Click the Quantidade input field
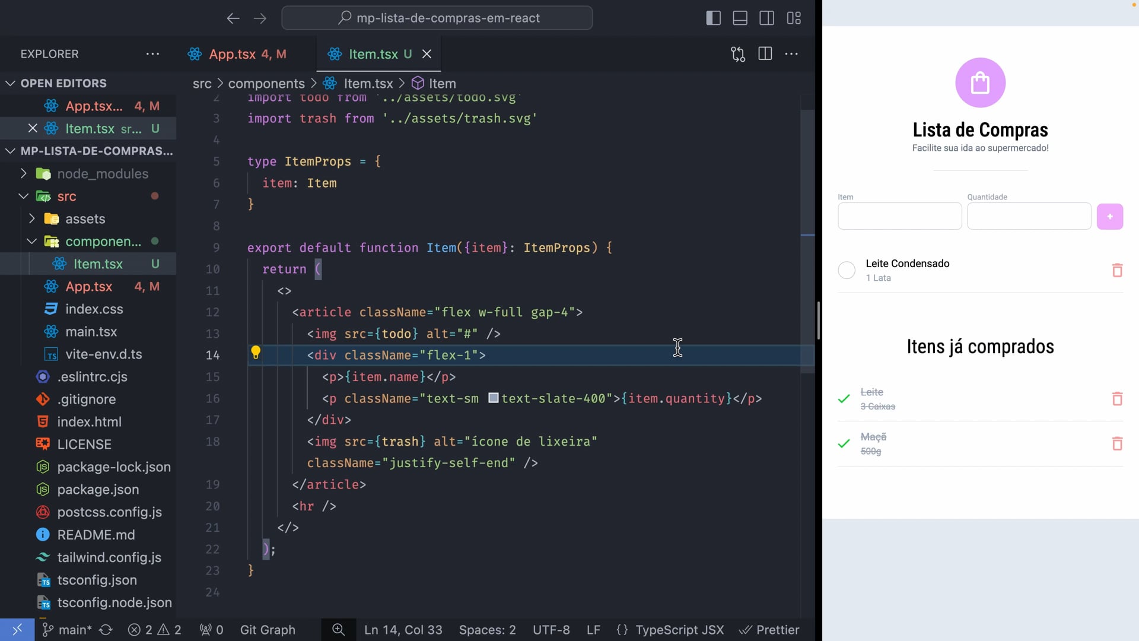The width and height of the screenshot is (1139, 641). coord(1029,217)
